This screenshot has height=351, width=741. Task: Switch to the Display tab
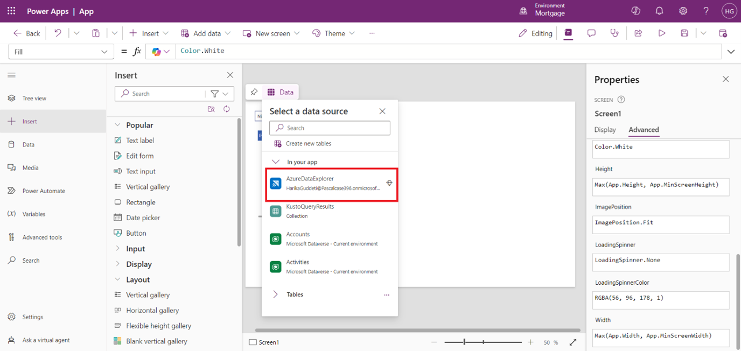click(605, 130)
